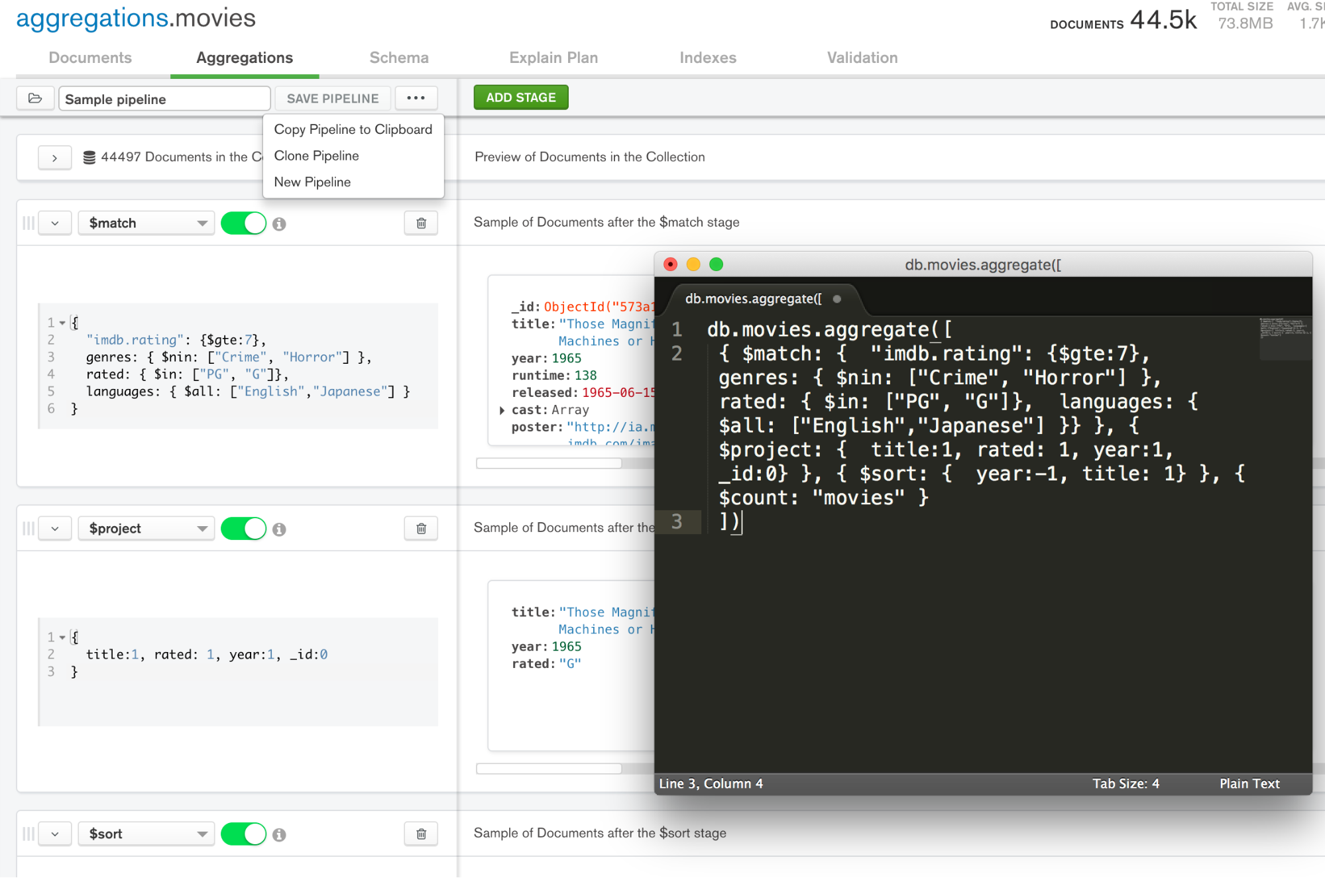Click the folder/open pipeline icon
The height and width of the screenshot is (878, 1325).
[35, 97]
